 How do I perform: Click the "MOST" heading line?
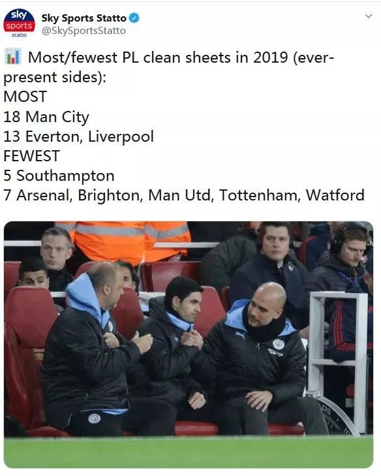click(25, 97)
